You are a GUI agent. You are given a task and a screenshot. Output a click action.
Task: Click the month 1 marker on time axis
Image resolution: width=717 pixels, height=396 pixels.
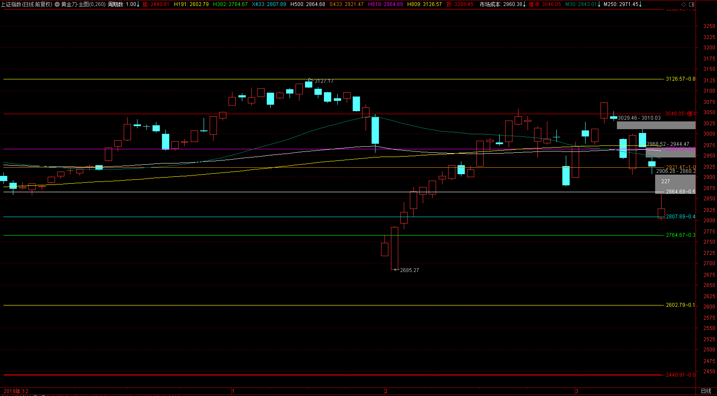pos(233,391)
